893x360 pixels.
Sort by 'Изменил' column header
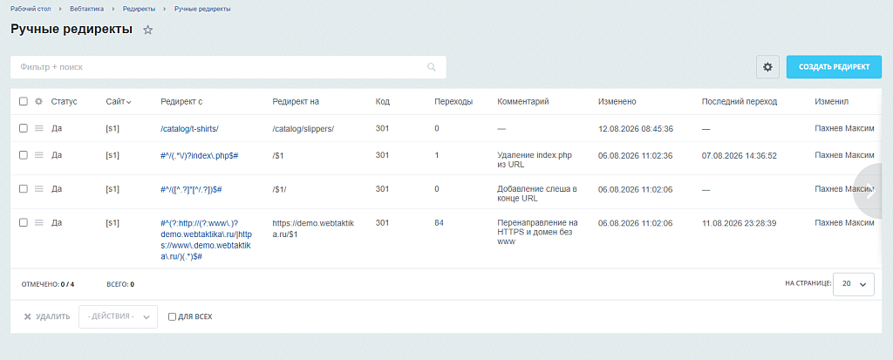[831, 101]
